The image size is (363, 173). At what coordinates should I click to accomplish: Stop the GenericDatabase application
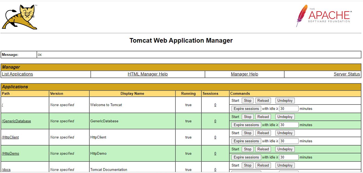coord(248,117)
